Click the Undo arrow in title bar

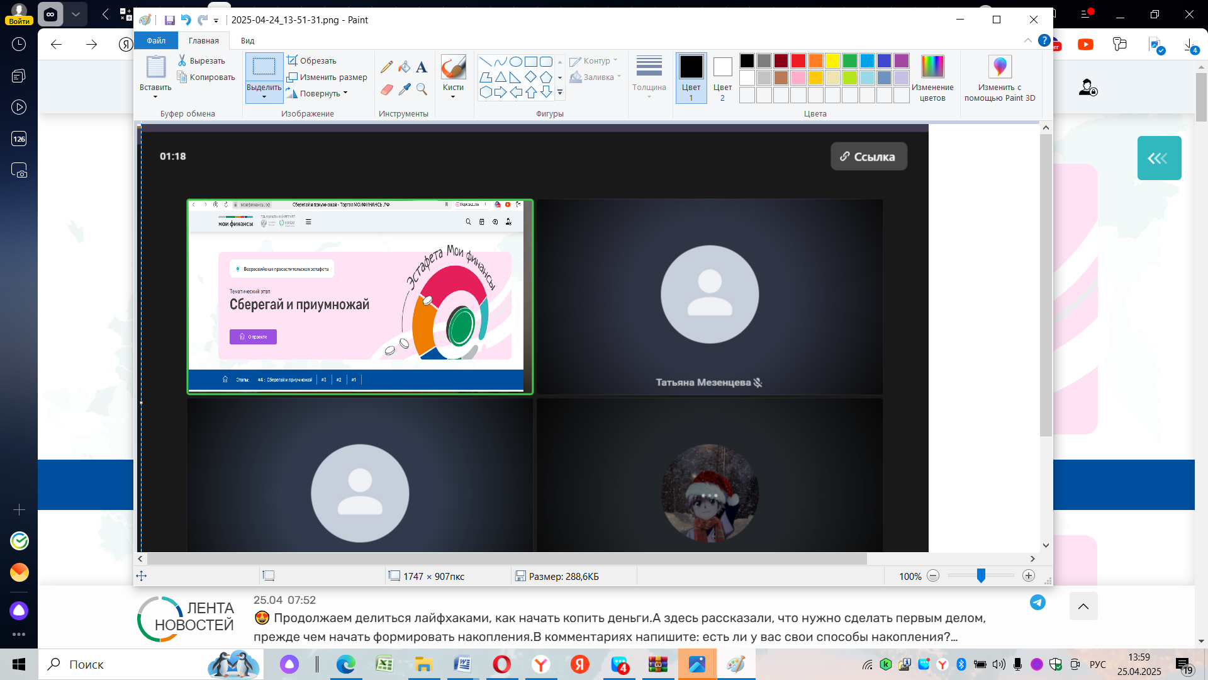click(x=186, y=20)
